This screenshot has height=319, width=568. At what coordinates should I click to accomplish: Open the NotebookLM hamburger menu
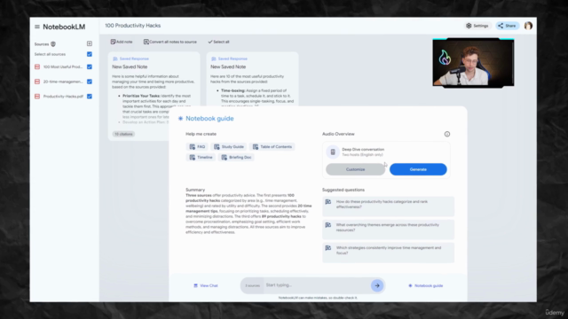tap(37, 27)
